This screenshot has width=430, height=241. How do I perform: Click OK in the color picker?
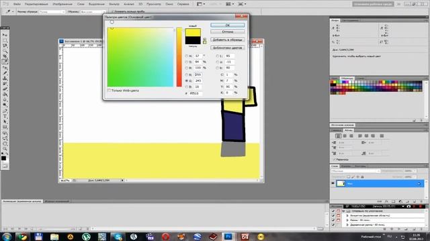coord(227,25)
